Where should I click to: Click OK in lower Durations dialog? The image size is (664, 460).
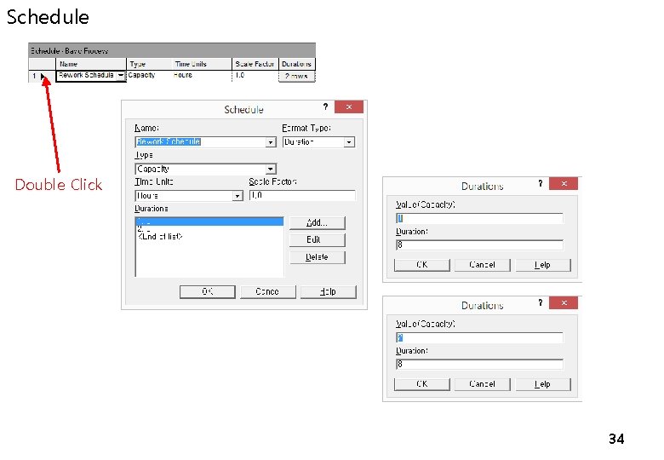click(x=421, y=384)
